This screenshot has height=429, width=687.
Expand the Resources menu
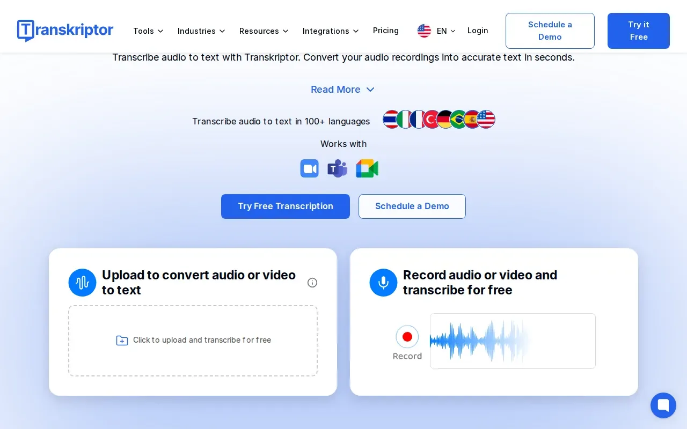click(264, 31)
